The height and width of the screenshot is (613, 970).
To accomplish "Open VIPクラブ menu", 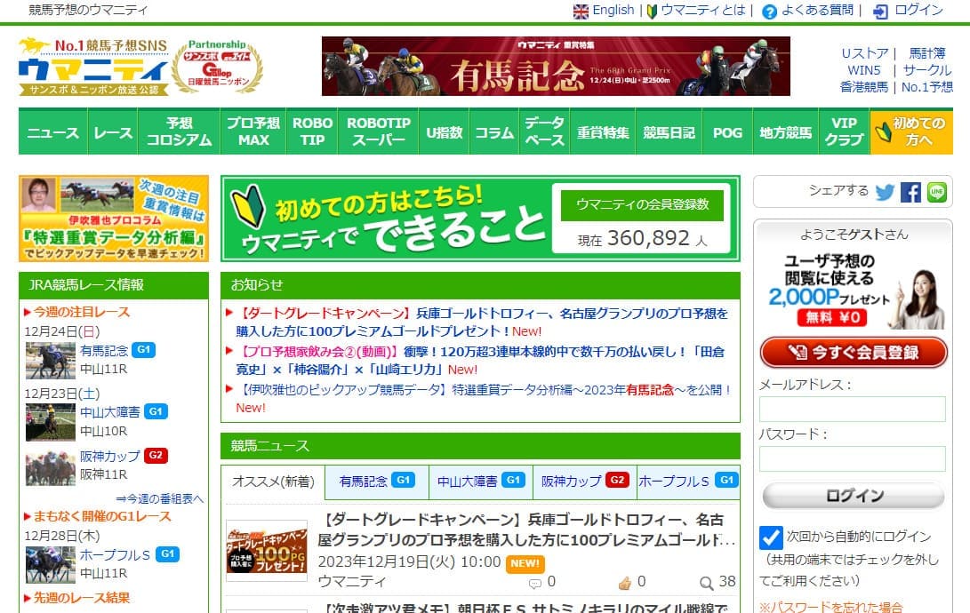I will click(844, 131).
